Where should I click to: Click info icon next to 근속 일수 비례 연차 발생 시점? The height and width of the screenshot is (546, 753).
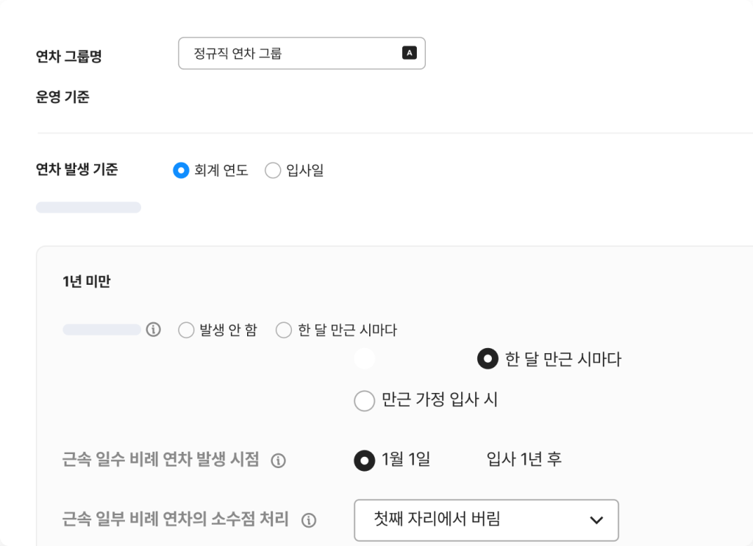pyautogui.click(x=278, y=461)
